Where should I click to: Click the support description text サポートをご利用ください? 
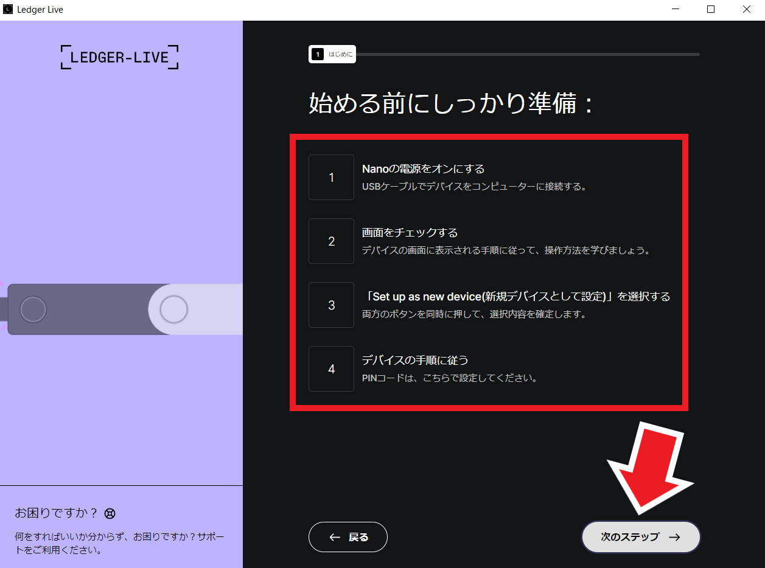coord(119,544)
